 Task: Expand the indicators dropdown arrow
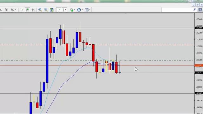75,10
